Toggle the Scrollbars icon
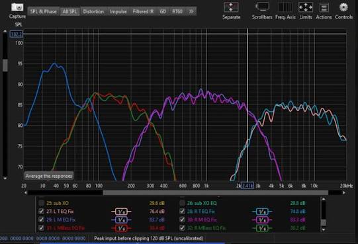358x244 pixels. click(x=262, y=7)
